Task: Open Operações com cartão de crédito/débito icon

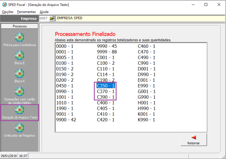Action: click(x=20, y=92)
